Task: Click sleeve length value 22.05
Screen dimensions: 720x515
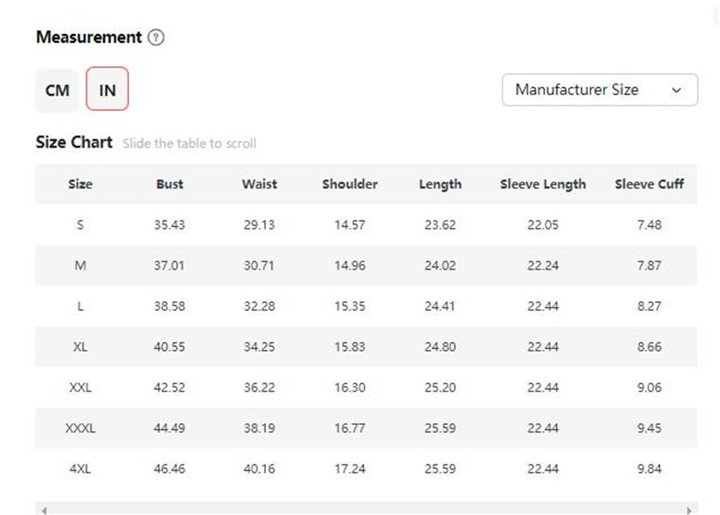Action: click(x=543, y=225)
